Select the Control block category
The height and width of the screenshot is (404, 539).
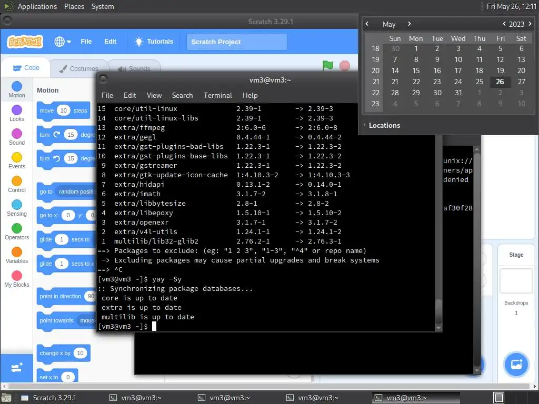click(16, 185)
